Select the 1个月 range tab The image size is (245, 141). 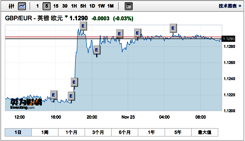coord(72,133)
